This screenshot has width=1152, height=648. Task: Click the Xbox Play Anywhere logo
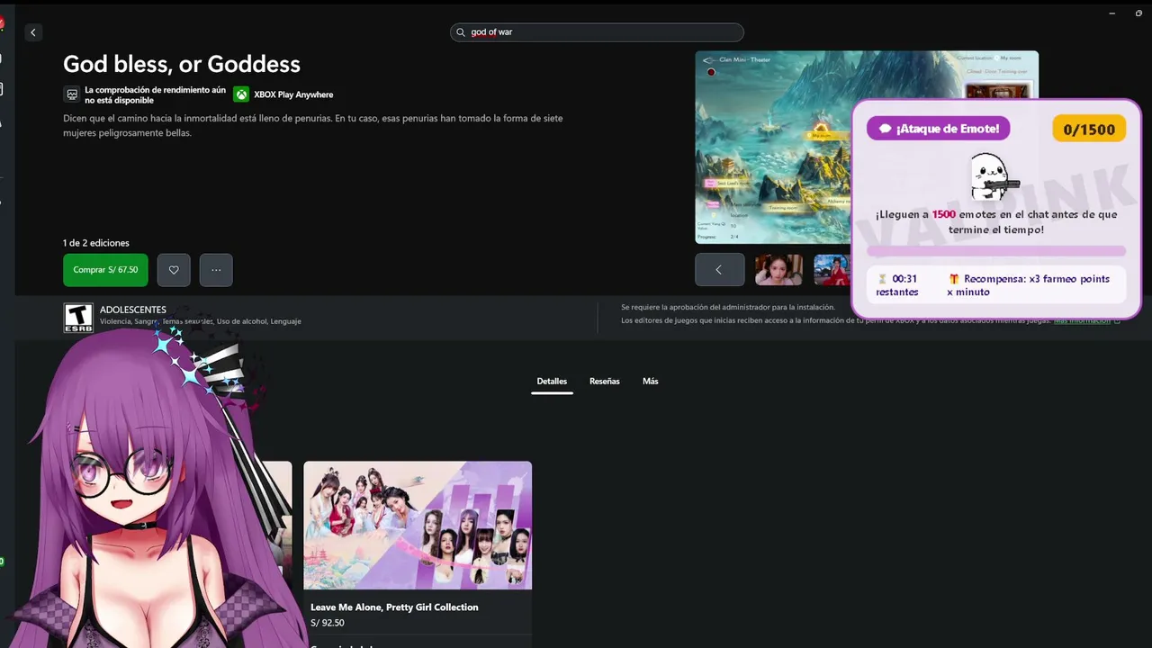[x=241, y=94]
